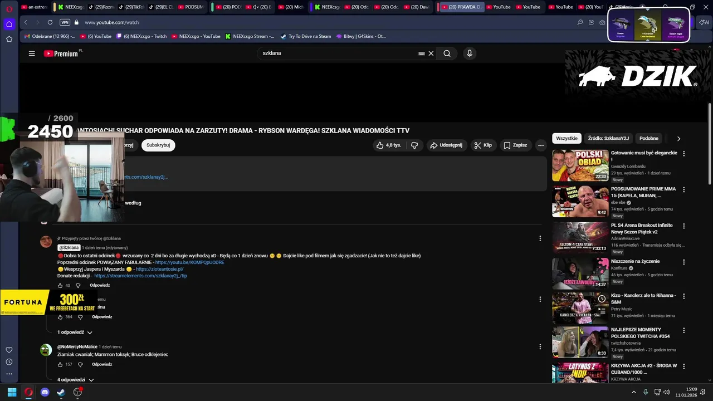Screen dimensions: 713x401
Task: Dislike the video
Action: pos(414,145)
